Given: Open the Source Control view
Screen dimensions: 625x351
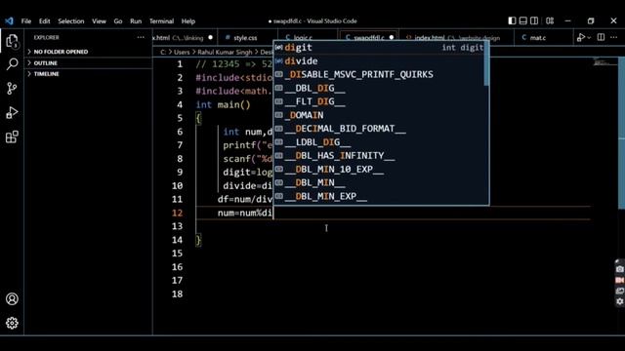Looking at the screenshot, I should coord(12,89).
